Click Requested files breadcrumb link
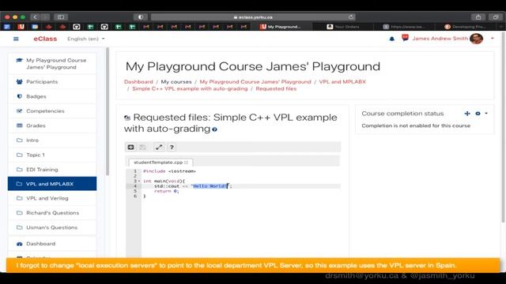Image resolution: width=506 pixels, height=284 pixels. (276, 88)
